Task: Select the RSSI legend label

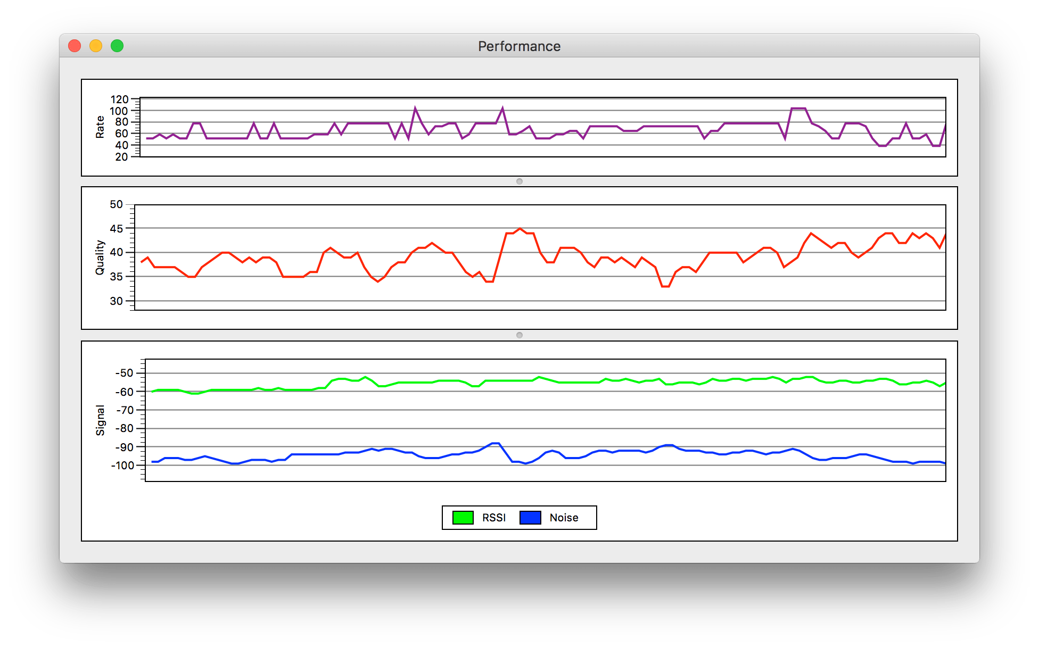Action: tap(494, 517)
